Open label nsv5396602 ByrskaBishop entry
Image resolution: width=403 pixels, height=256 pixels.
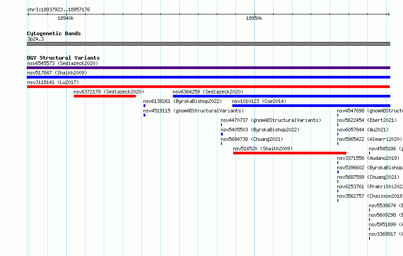point(370,168)
